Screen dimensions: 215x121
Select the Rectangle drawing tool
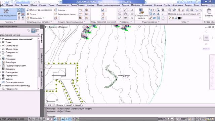click(x=132, y=14)
